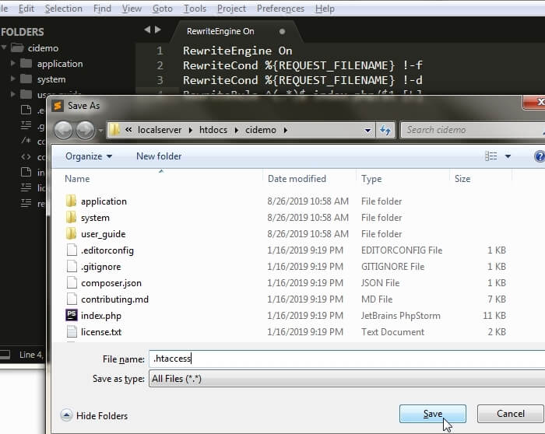Open the Edit menu in Sublime Text
This screenshot has width=545, height=434.
26,9
